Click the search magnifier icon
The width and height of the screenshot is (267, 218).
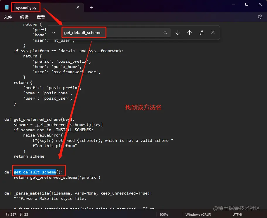[165, 33]
